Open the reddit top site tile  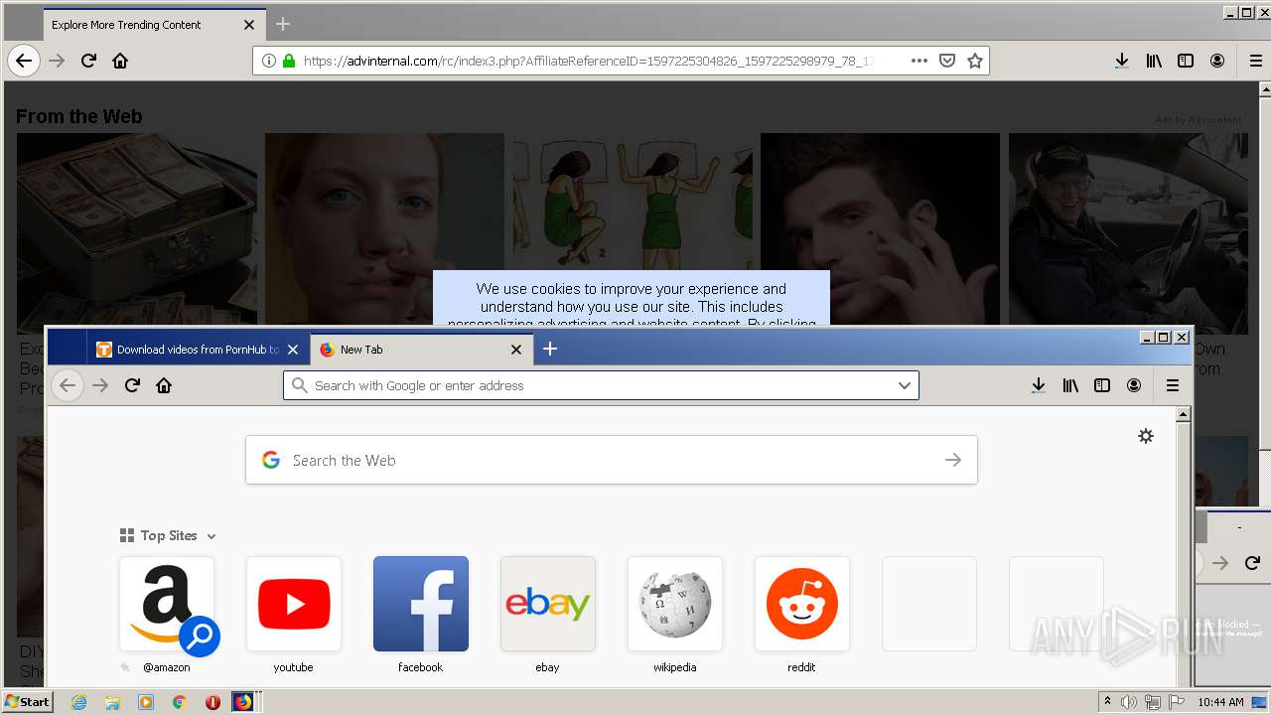[802, 604]
